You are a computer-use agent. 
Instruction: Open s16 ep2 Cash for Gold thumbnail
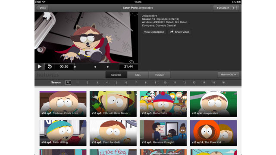(x=113, y=133)
